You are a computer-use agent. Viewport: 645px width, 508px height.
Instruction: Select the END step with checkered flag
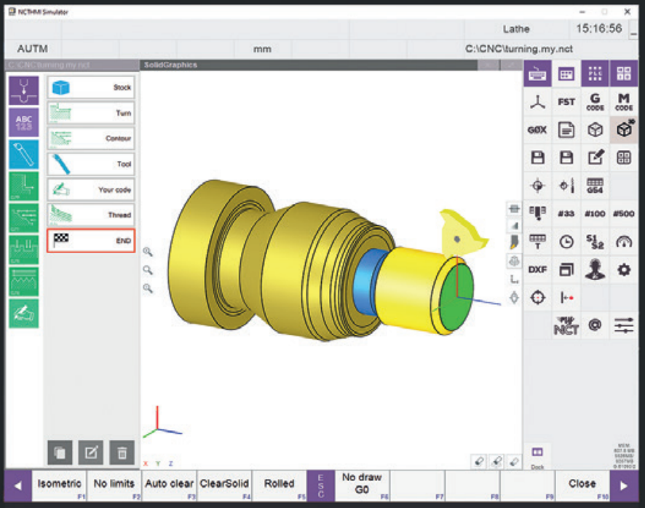coord(91,241)
